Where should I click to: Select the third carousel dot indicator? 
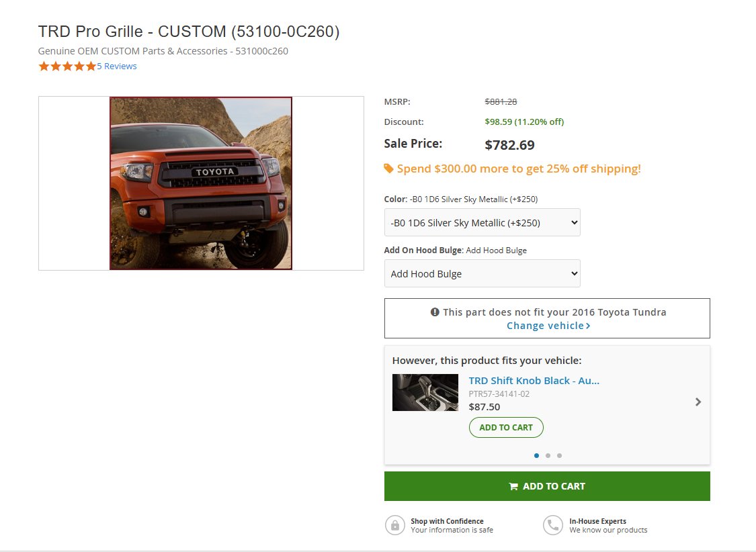(x=559, y=456)
